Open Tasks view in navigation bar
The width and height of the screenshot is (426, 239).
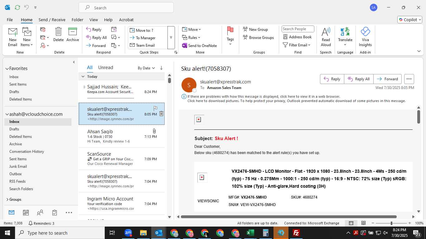click(55, 213)
